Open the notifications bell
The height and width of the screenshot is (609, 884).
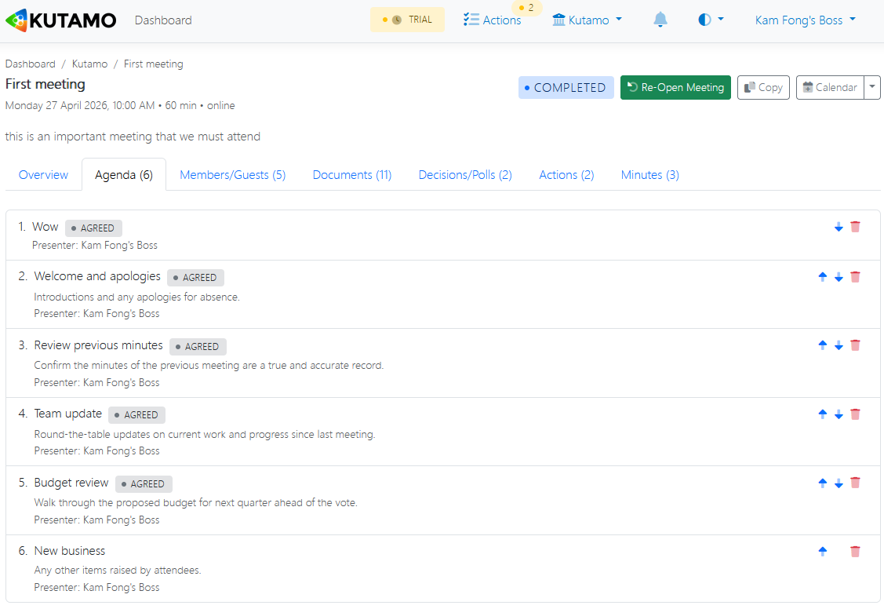coord(660,20)
